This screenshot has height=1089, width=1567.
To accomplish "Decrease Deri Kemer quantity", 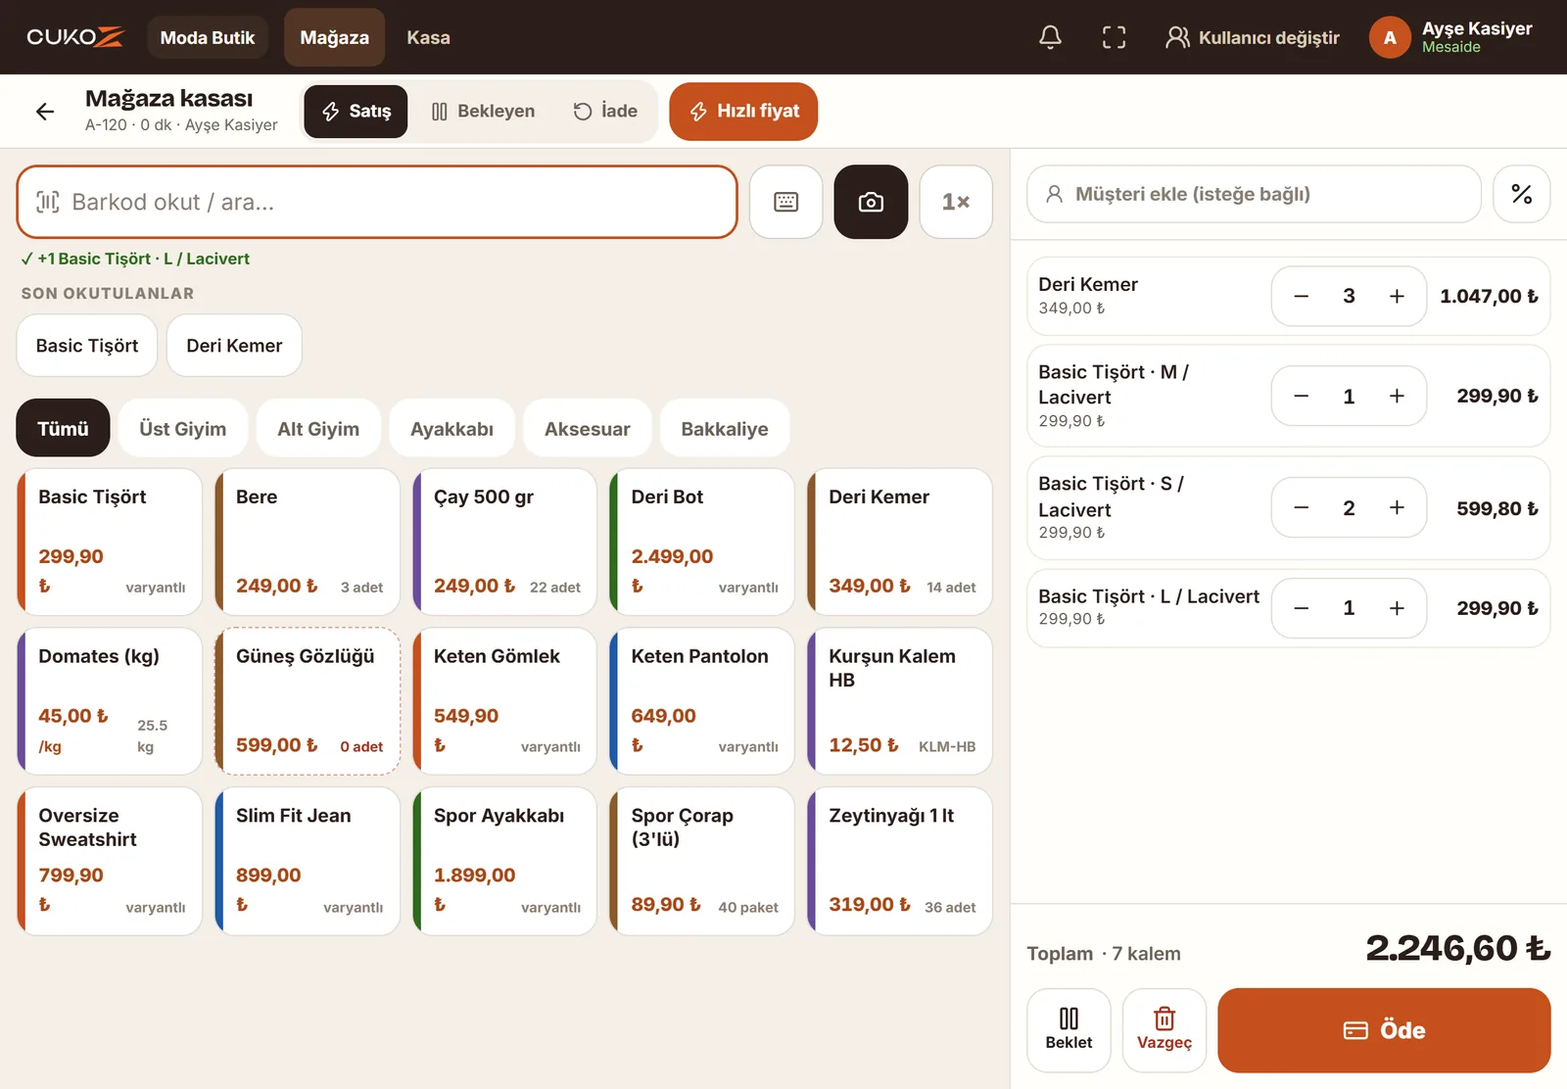I will [x=1301, y=296].
